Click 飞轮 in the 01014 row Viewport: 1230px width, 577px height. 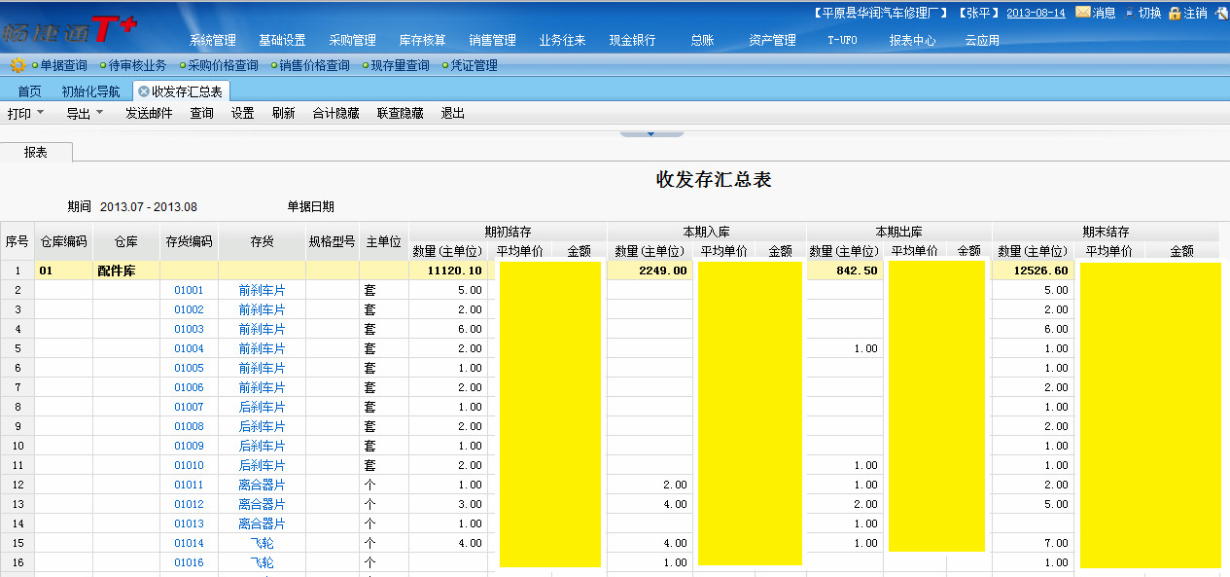coord(262,543)
